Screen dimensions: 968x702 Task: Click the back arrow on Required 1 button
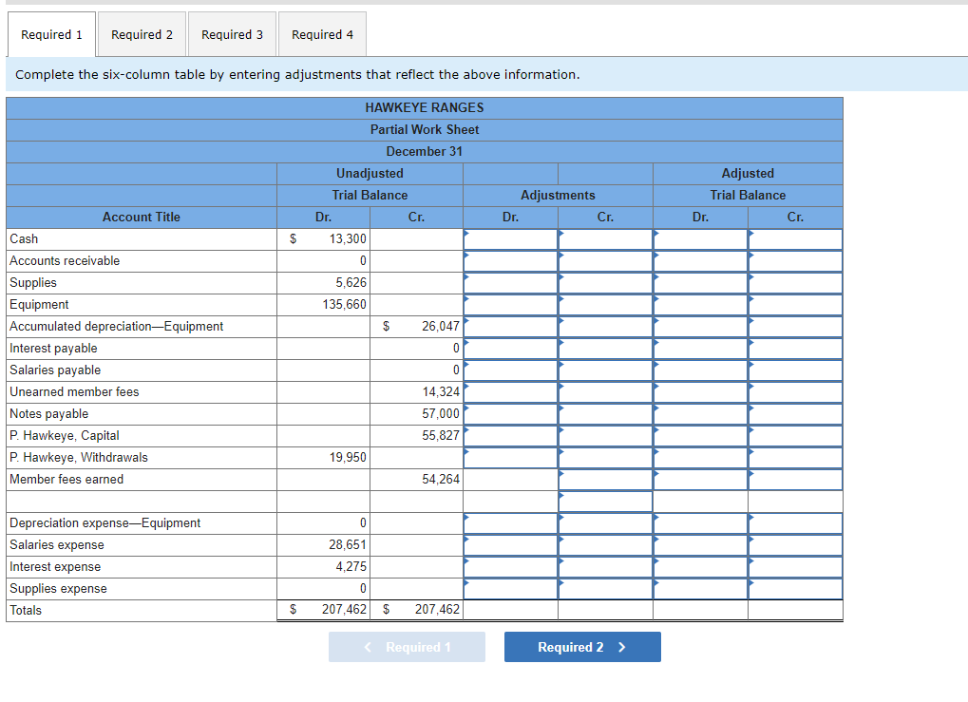coord(369,647)
